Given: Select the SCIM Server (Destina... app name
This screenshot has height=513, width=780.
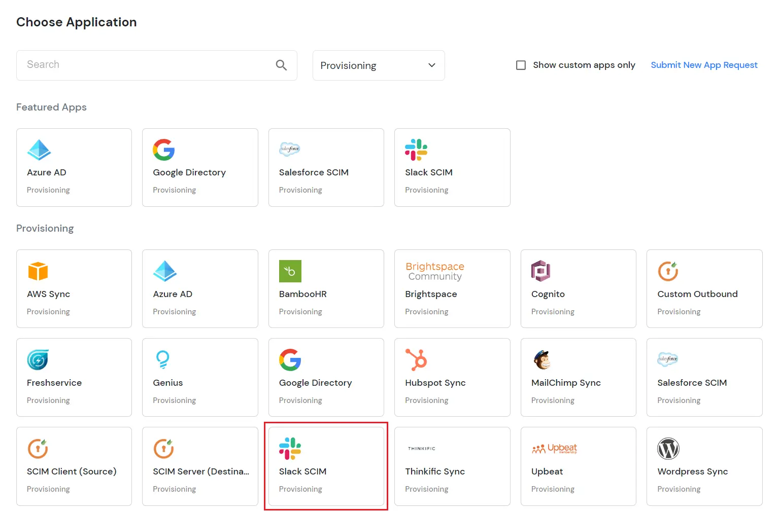Looking at the screenshot, I should pyautogui.click(x=201, y=471).
